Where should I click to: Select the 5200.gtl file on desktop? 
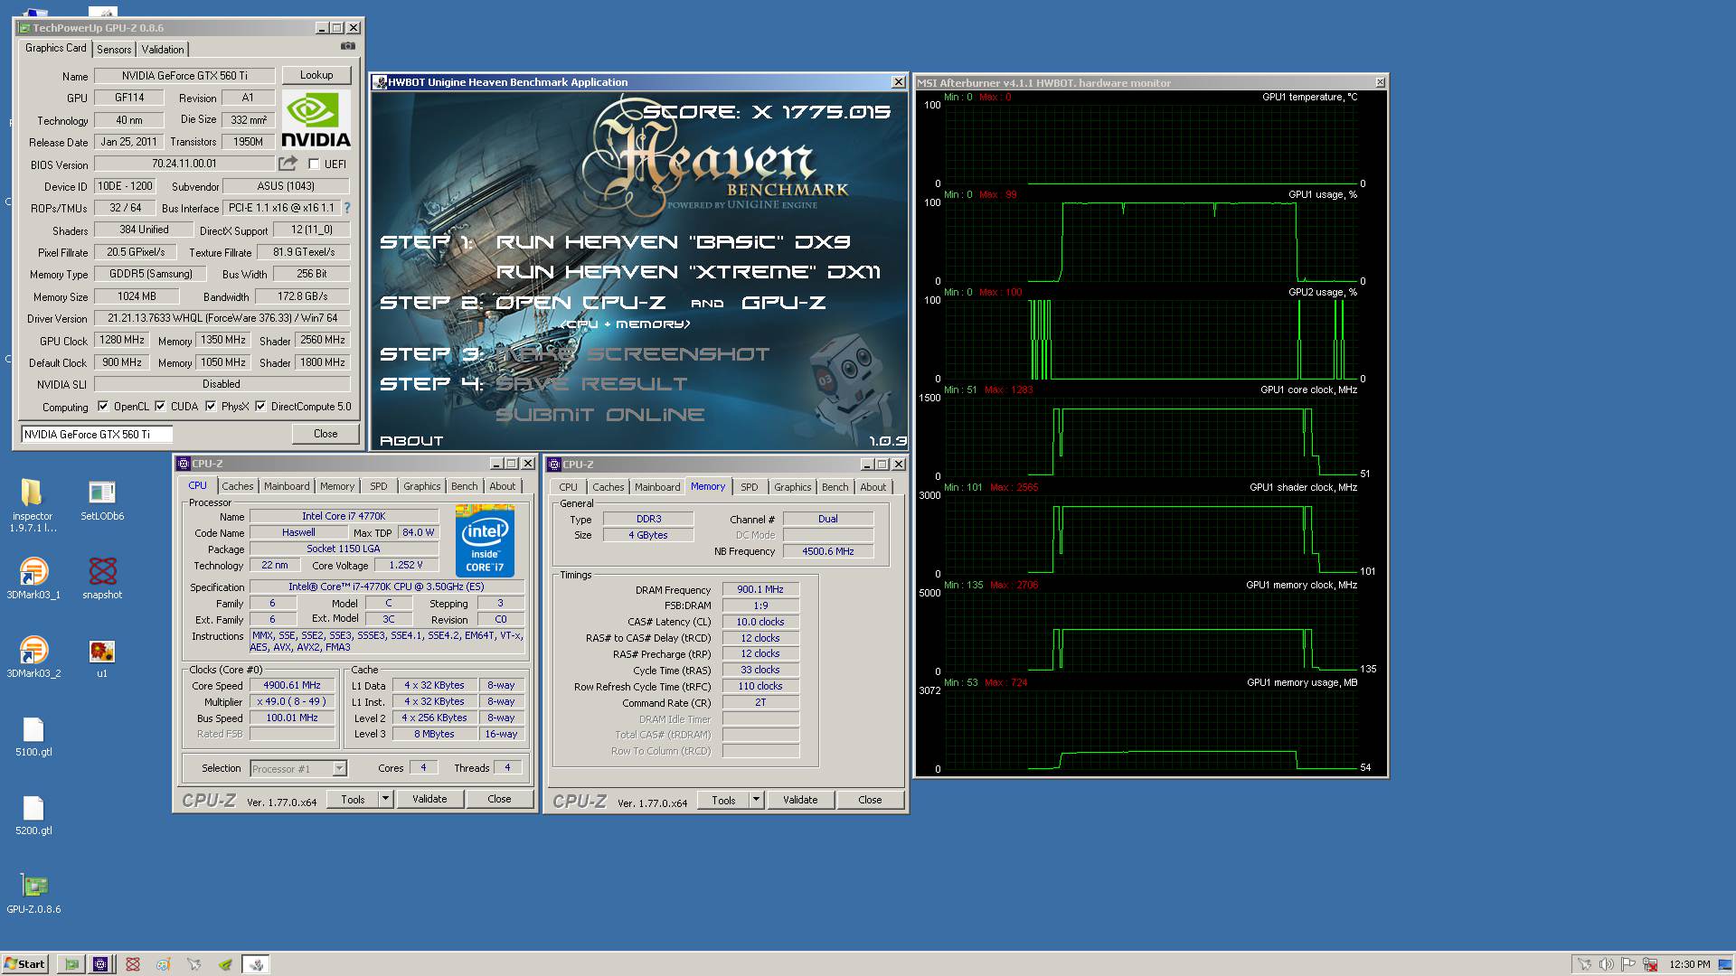[x=33, y=814]
